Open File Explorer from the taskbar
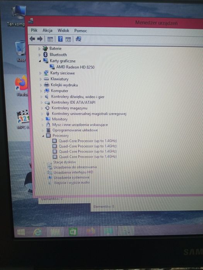 (x=55, y=232)
